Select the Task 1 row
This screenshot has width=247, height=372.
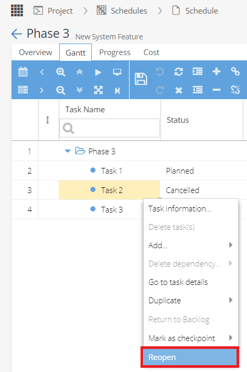coord(111,171)
